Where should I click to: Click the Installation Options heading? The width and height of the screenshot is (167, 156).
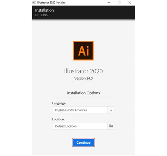83,93
